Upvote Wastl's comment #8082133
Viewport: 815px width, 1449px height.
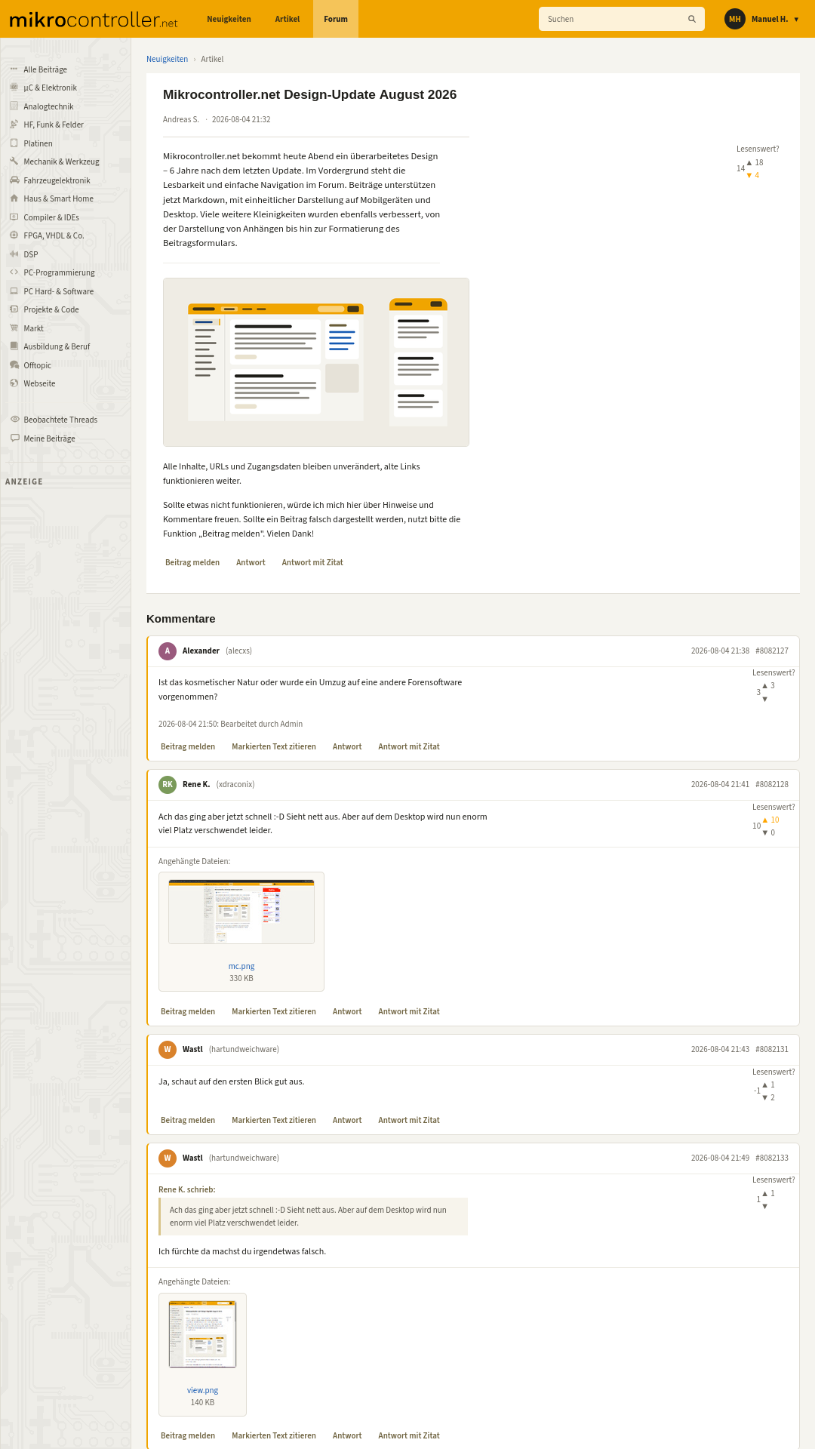pos(765,1193)
